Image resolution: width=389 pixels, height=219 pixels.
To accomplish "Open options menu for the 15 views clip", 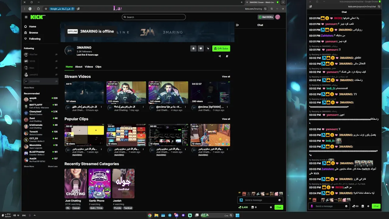I will point(143,149).
